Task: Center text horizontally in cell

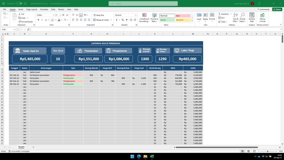Action: pyautogui.click(x=77, y=20)
